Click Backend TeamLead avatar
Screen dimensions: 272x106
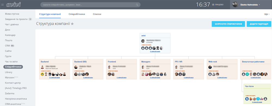point(42,67)
